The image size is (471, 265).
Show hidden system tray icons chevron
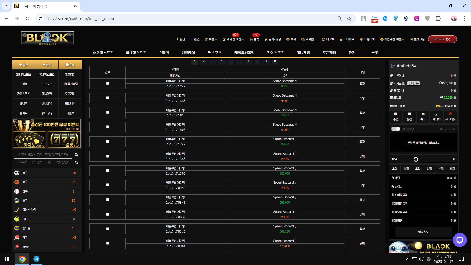408,259
